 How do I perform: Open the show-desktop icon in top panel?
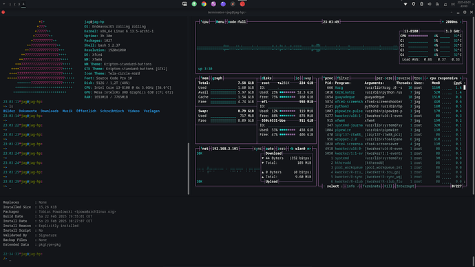tap(184, 4)
